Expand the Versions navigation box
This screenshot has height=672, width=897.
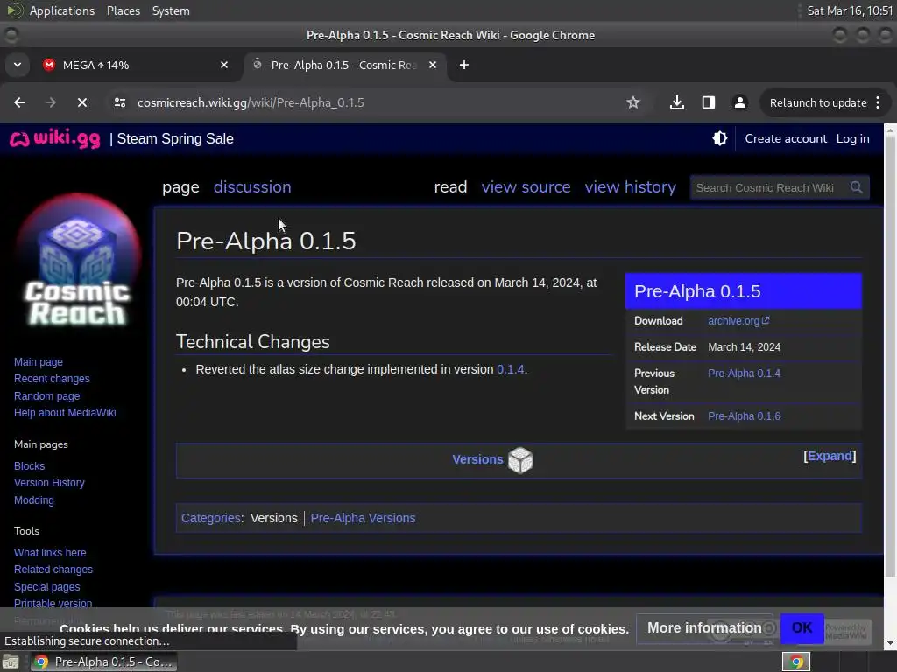[830, 456]
